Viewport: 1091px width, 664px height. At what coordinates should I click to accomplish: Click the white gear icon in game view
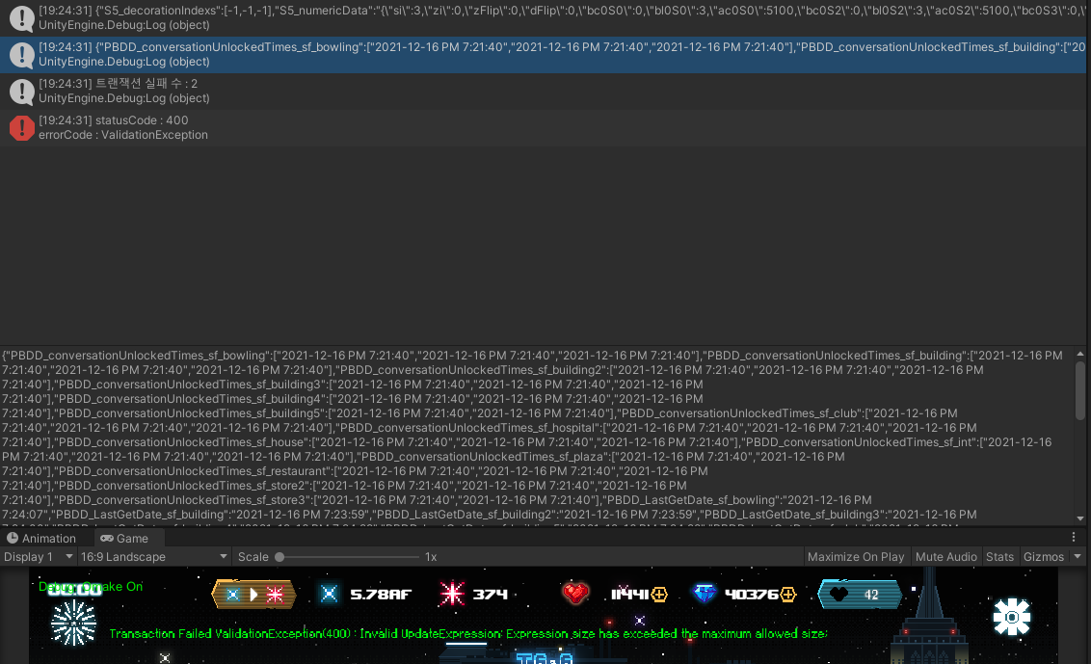coord(1012,616)
